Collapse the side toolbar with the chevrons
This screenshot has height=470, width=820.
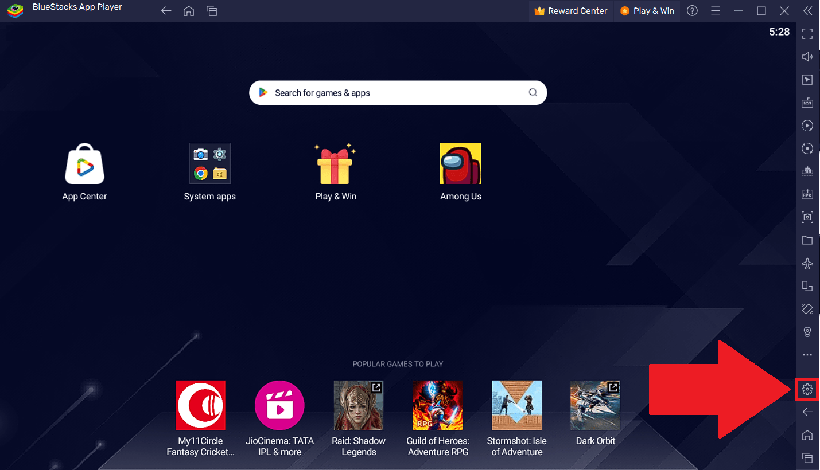(807, 11)
